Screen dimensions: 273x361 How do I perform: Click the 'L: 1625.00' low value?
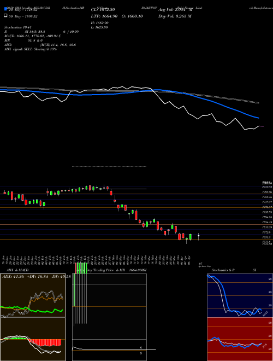99,27
